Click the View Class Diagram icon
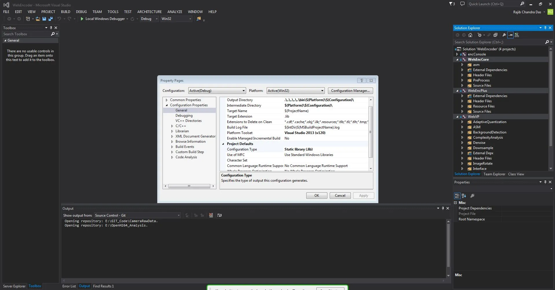This screenshot has width=555, height=290. click(517, 35)
